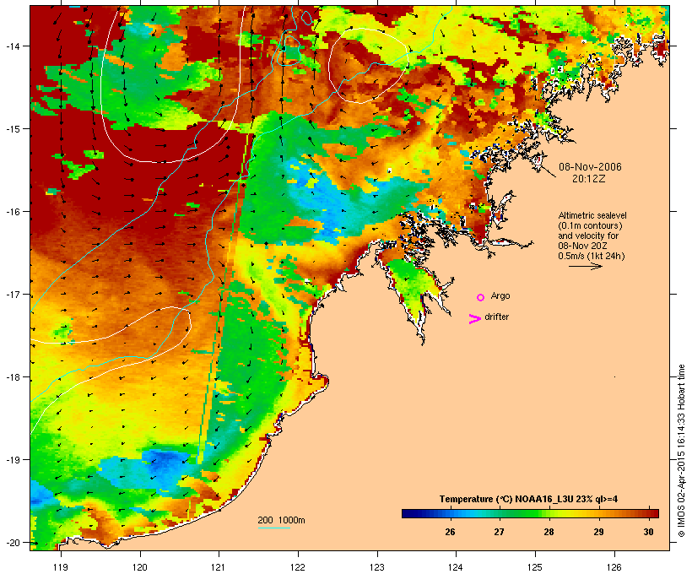Click the '08-Nov 20Z' caption line
The image size is (692, 574).
[582, 246]
